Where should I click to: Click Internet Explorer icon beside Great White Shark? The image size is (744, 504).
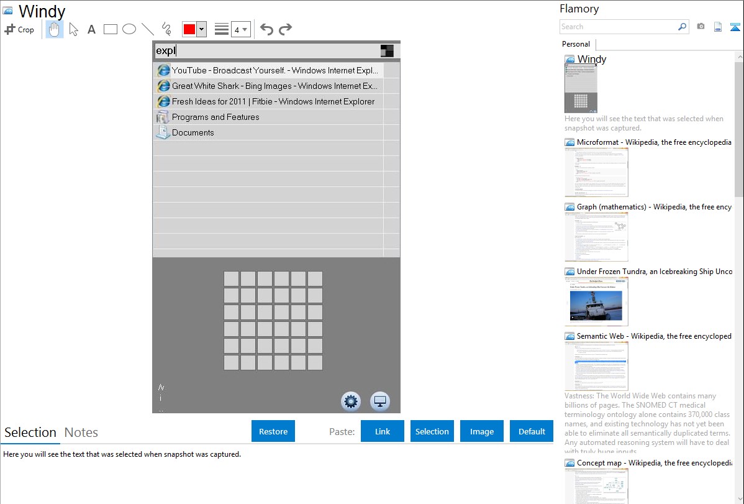163,86
